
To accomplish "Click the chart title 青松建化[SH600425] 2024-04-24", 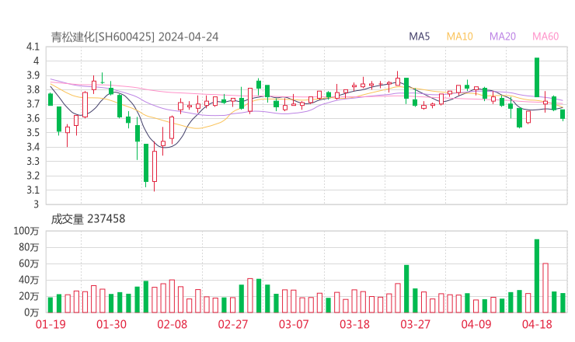I will click(x=134, y=37).
